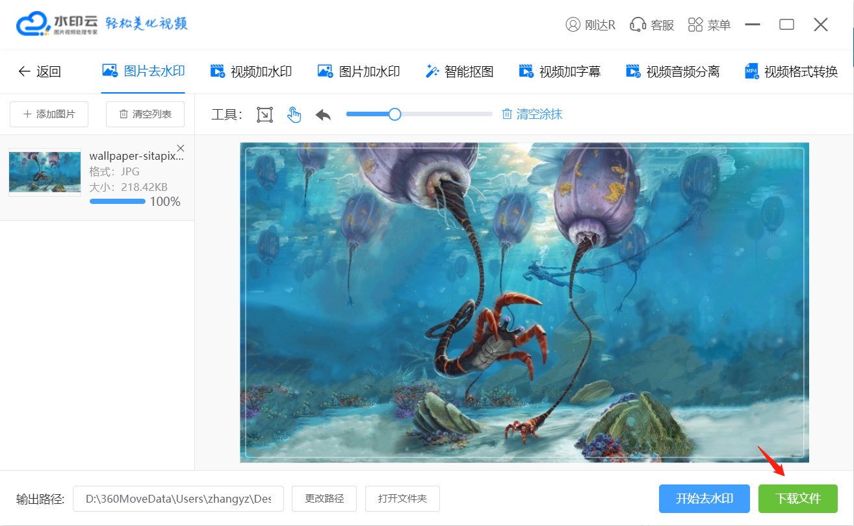The height and width of the screenshot is (526, 854).
Task: Click the 输出路径 label
Action: pos(40,499)
